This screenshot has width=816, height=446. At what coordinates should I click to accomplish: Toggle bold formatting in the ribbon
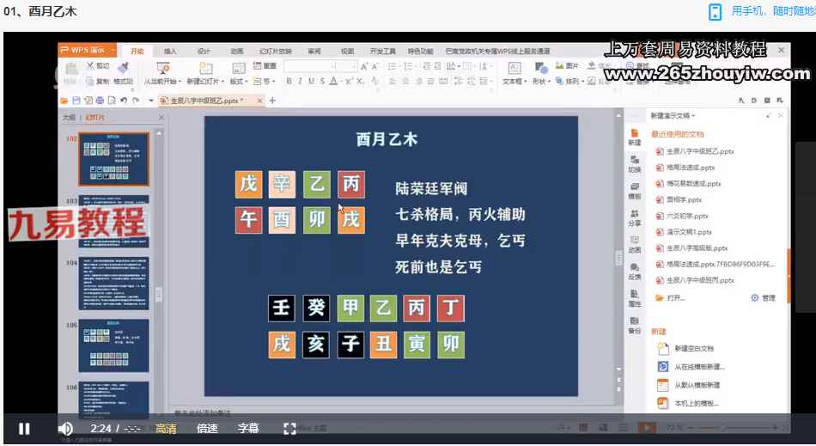pyautogui.click(x=289, y=82)
